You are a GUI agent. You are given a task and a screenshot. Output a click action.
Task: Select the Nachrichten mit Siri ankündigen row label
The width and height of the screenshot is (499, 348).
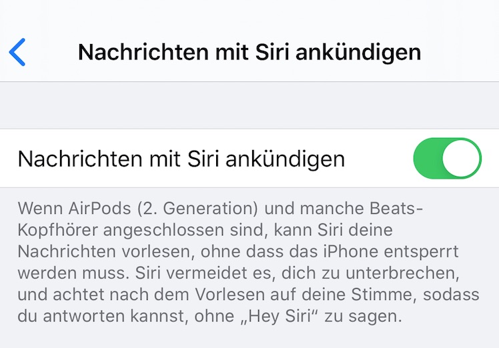coord(181,159)
